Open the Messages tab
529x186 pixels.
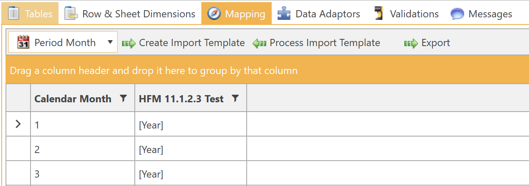click(490, 14)
